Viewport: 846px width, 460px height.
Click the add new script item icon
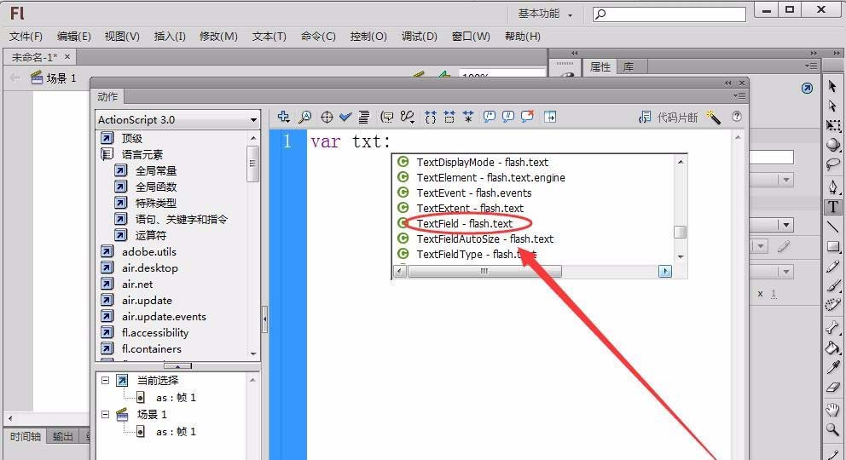tap(284, 118)
